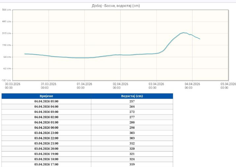This screenshot has height=167, width=236.
Task: Select the 03.04.2026 20:00 row timestamp
Action: coord(46,149)
